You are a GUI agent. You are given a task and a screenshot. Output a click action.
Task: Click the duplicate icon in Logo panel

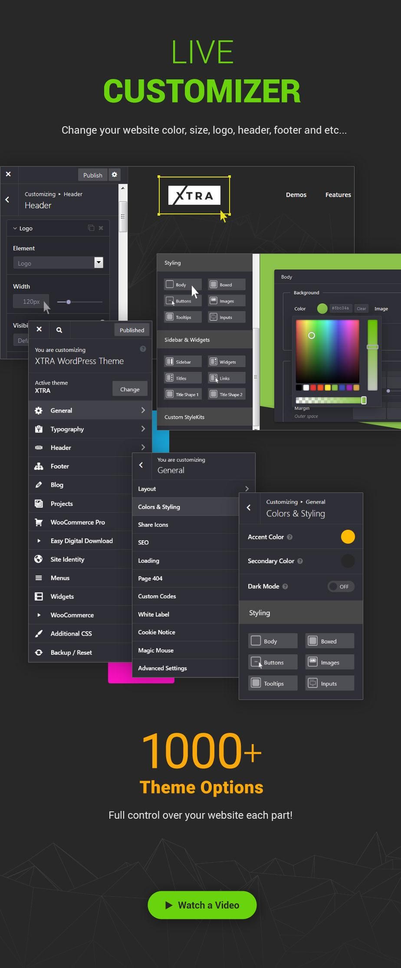[91, 228]
